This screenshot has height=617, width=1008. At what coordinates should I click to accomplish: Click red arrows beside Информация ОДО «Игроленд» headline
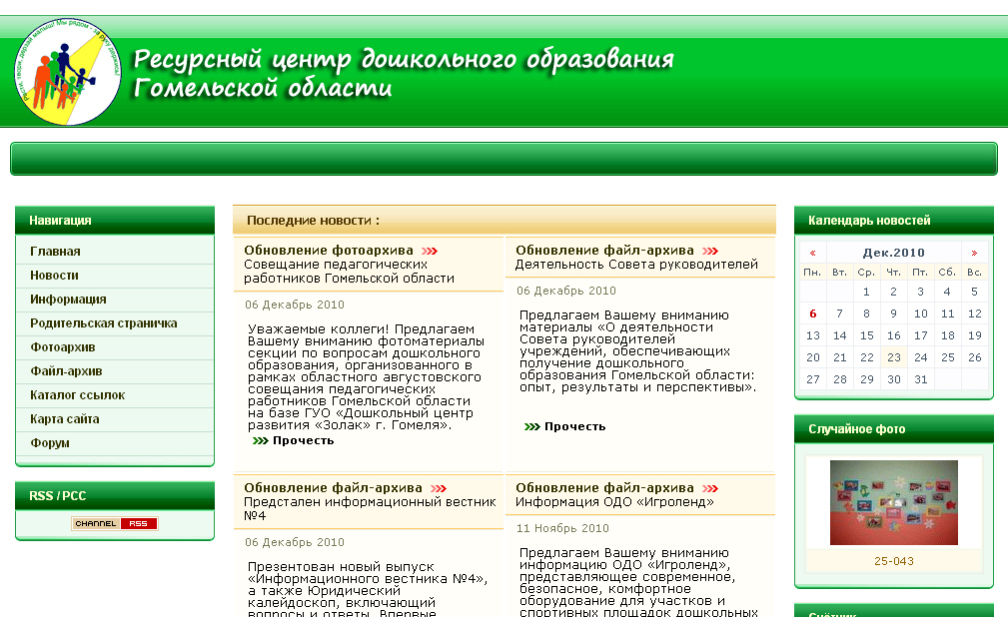coord(710,488)
